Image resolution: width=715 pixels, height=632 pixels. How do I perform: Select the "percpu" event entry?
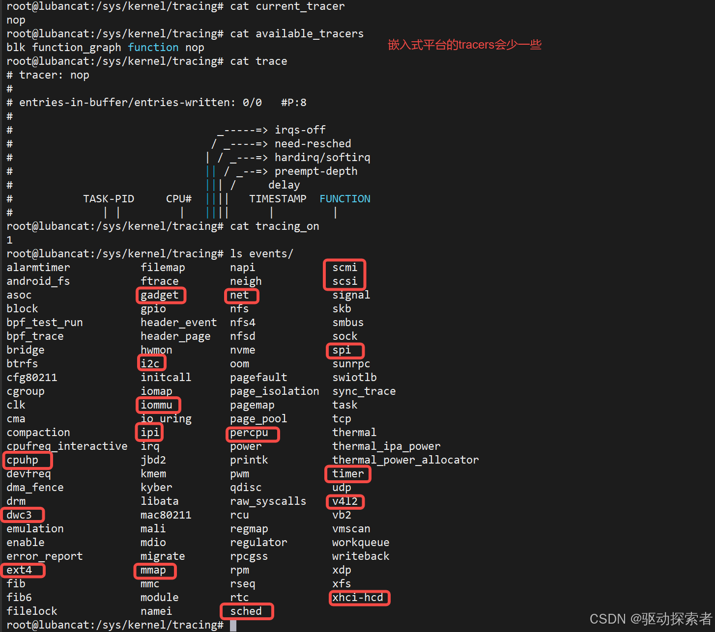click(x=252, y=434)
